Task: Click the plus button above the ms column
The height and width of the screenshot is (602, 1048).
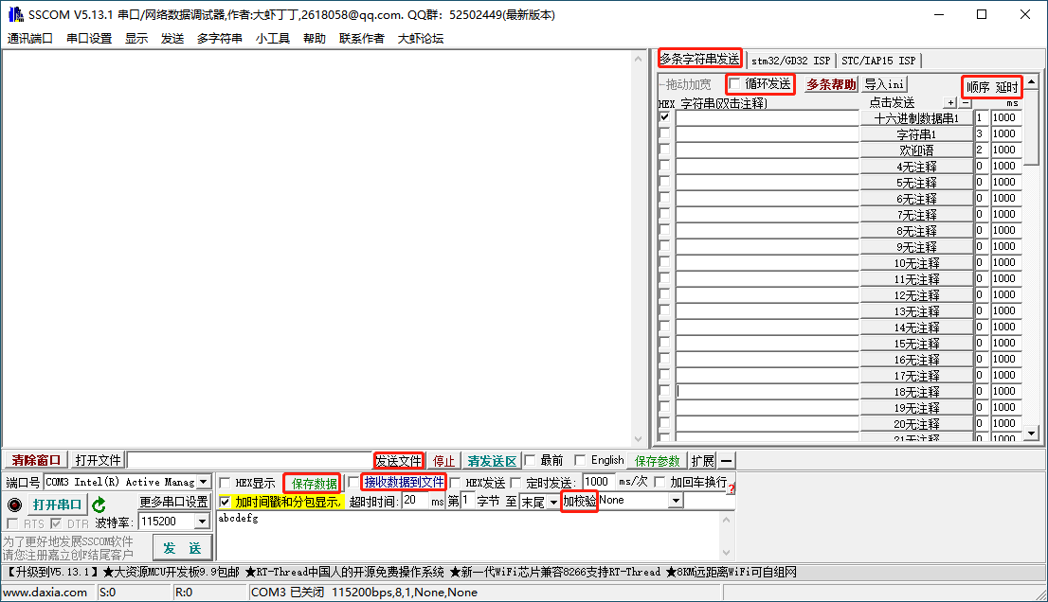Action: 951,103
